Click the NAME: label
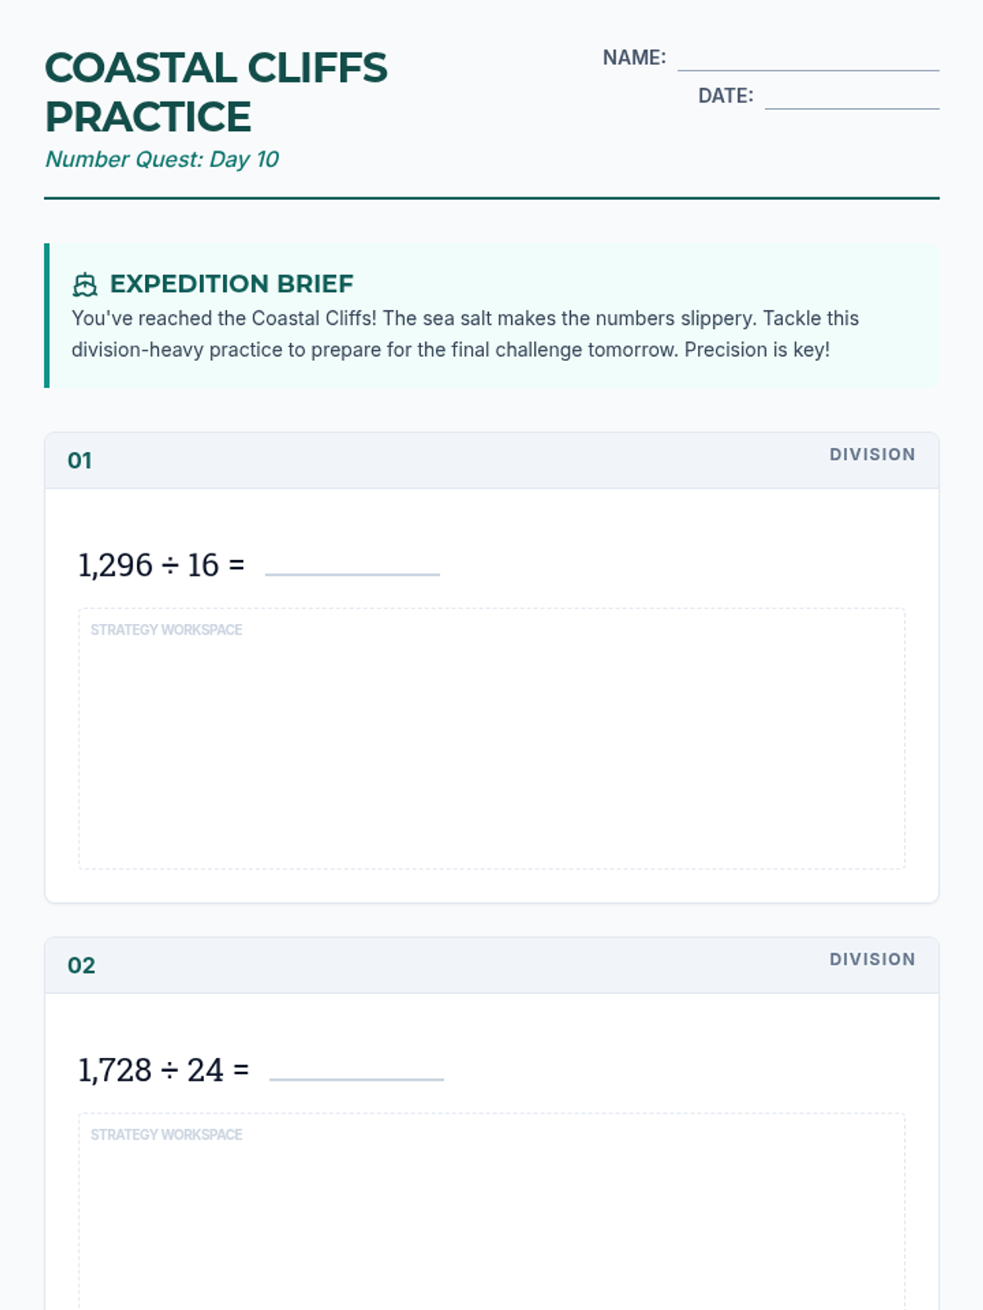 coord(634,57)
